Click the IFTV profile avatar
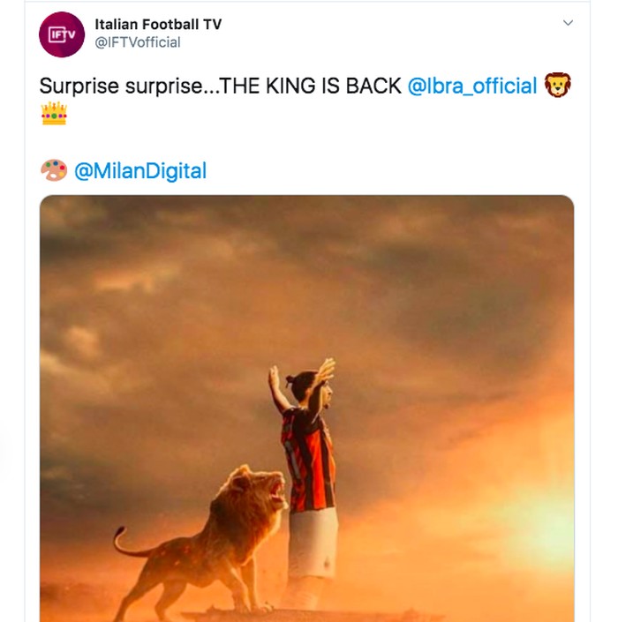 click(x=61, y=34)
